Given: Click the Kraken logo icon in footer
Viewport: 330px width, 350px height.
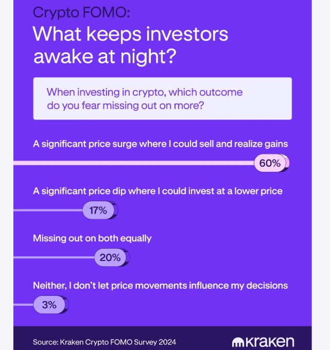Looking at the screenshot, I should tap(238, 342).
